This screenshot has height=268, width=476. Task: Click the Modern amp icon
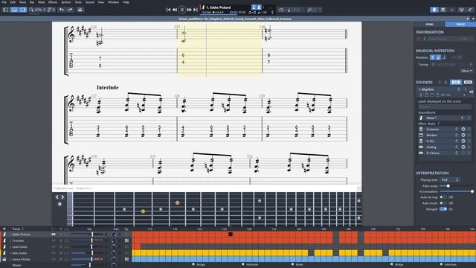(x=421, y=135)
